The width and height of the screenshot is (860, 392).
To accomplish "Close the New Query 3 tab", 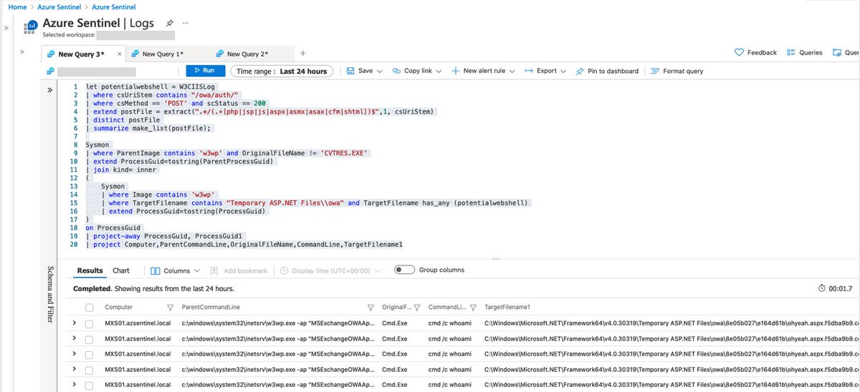I will 119,54.
